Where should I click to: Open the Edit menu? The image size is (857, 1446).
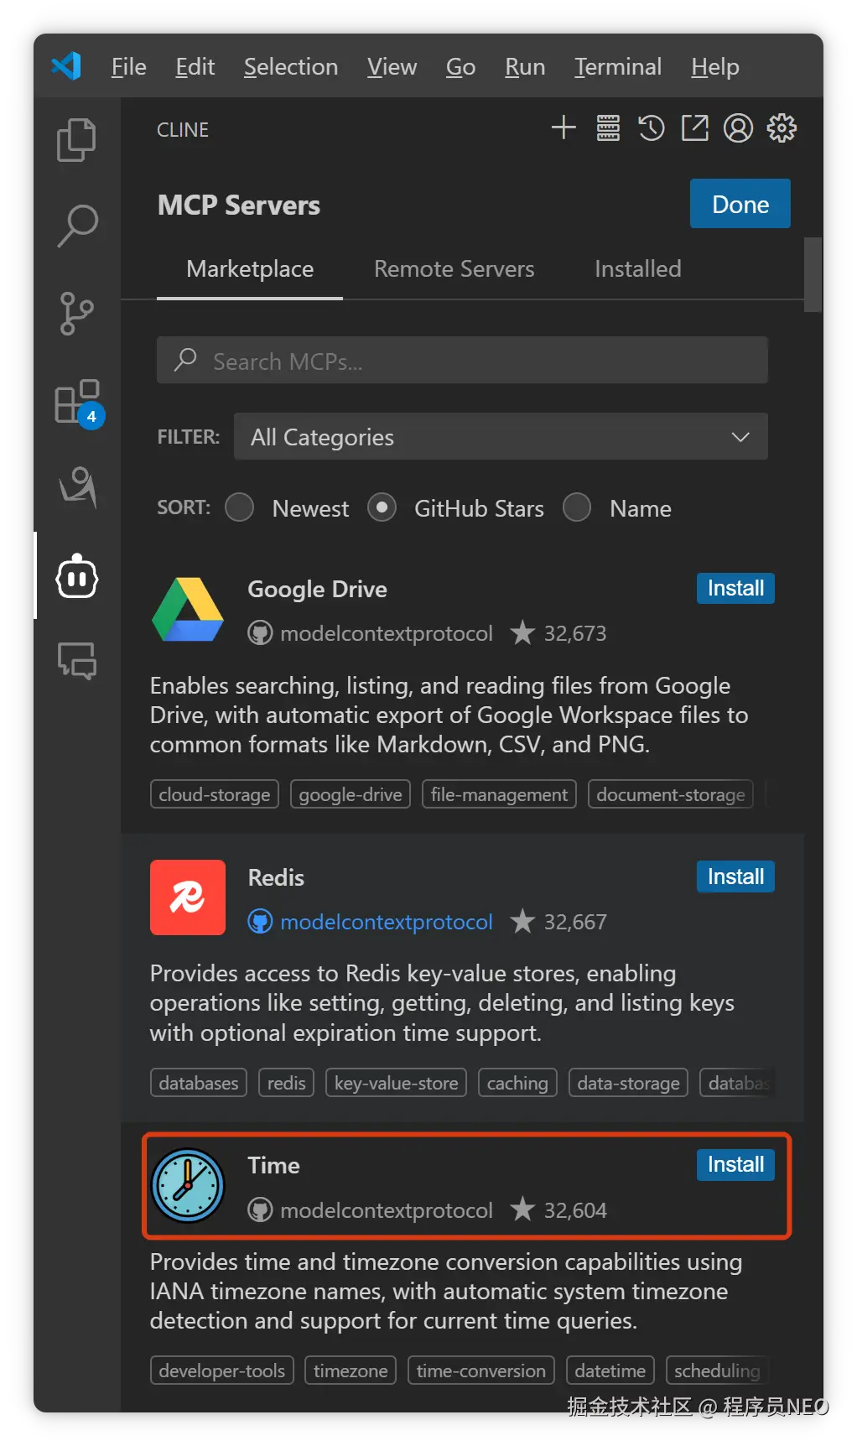[x=195, y=66]
